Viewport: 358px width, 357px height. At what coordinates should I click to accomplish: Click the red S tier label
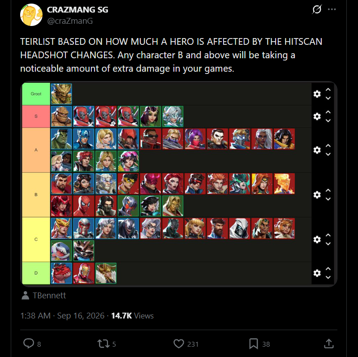coord(36,116)
